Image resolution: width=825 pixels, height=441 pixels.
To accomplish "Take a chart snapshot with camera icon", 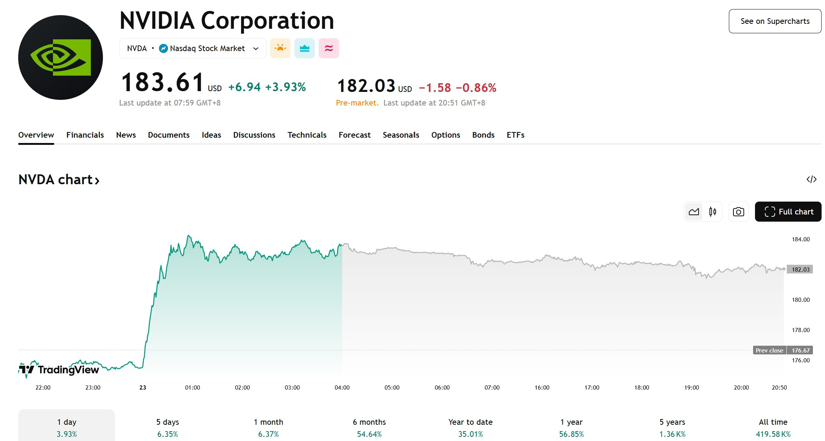I will (x=738, y=212).
